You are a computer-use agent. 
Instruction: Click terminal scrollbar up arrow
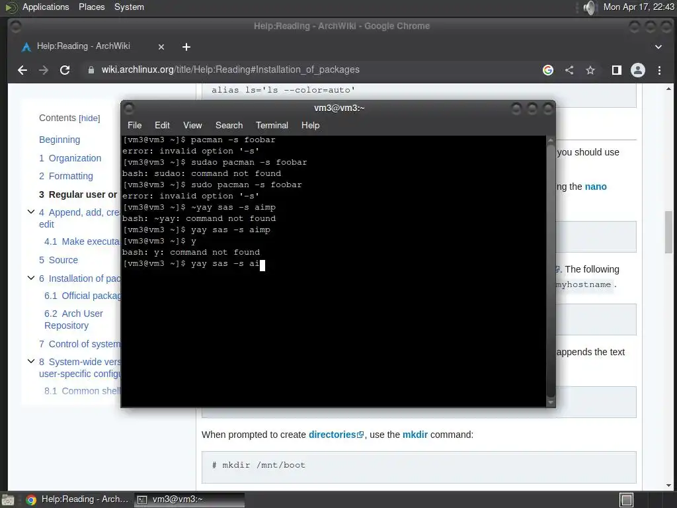(551, 140)
